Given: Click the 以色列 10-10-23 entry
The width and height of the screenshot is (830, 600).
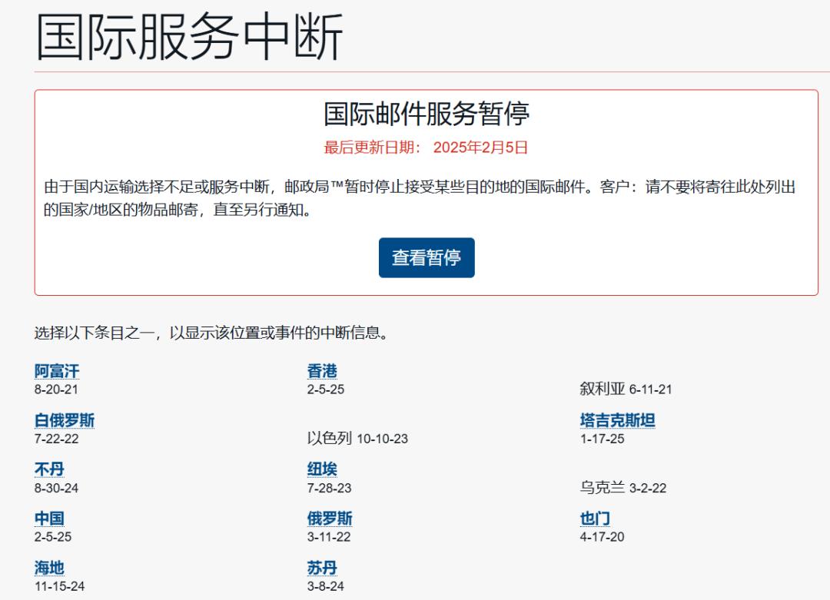Looking at the screenshot, I should tap(357, 439).
